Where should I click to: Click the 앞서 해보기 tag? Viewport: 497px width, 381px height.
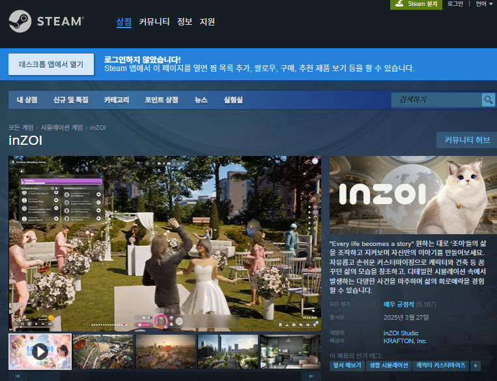[x=347, y=366]
